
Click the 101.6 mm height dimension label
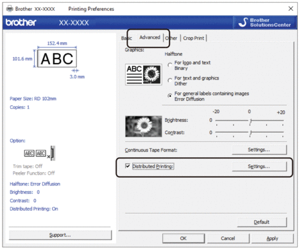[22, 58]
